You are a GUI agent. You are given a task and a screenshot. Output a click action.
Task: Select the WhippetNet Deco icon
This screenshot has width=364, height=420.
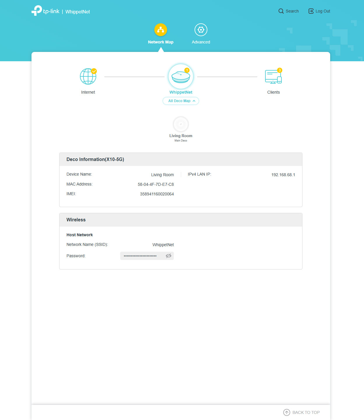pyautogui.click(x=181, y=76)
